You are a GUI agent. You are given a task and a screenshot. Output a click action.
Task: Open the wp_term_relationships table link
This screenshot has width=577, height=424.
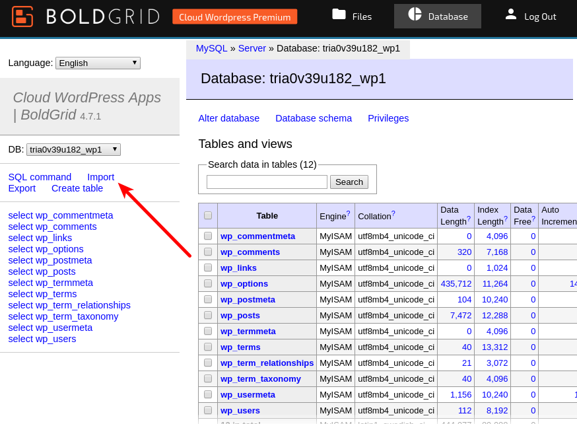267,363
